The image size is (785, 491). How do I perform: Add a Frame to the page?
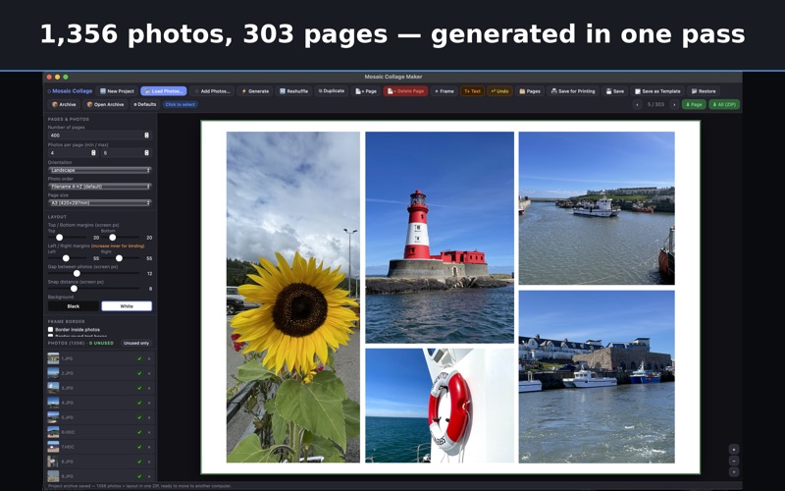click(445, 91)
